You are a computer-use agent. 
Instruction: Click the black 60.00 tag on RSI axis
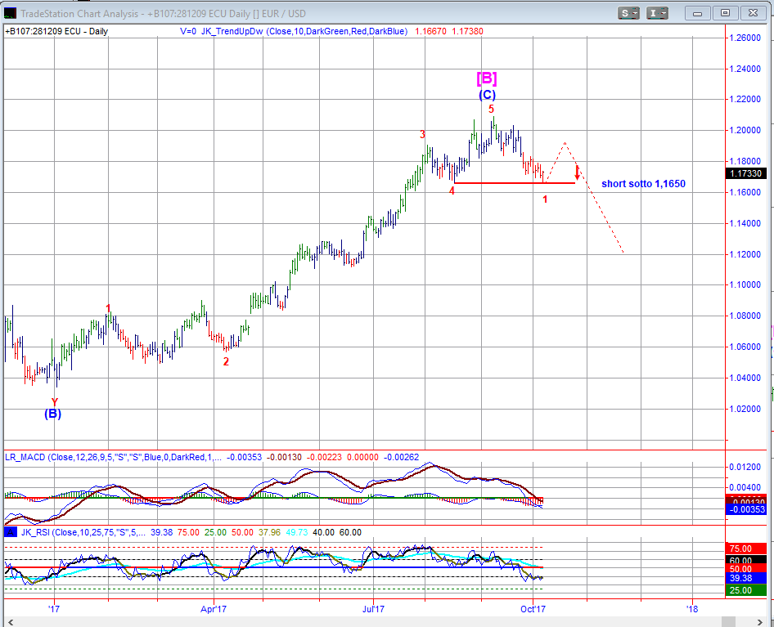746,560
